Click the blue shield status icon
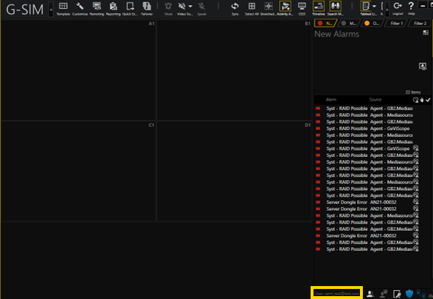The height and width of the screenshot is (299, 433). pos(410,293)
